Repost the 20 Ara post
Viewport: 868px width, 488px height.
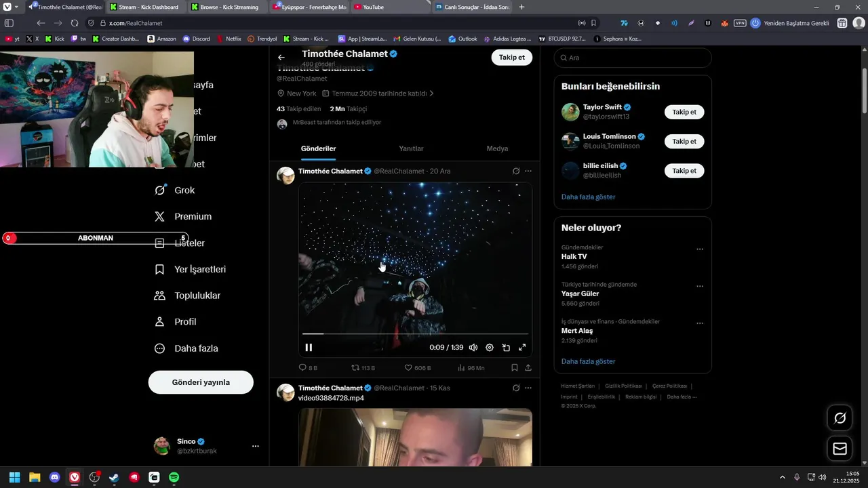363,367
